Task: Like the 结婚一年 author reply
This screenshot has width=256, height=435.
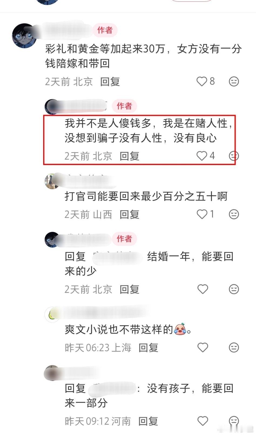Action: coord(203,289)
